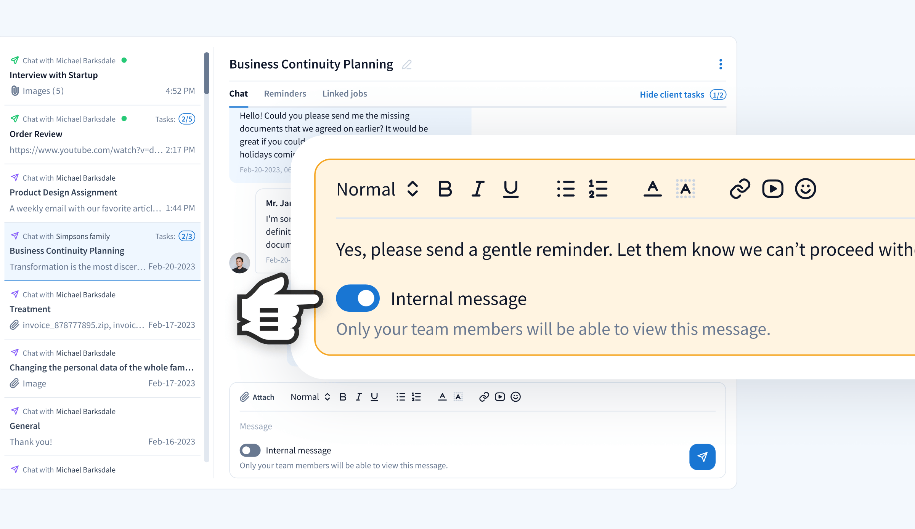Open the General chat
Image resolution: width=915 pixels, height=529 pixels.
pos(102,426)
